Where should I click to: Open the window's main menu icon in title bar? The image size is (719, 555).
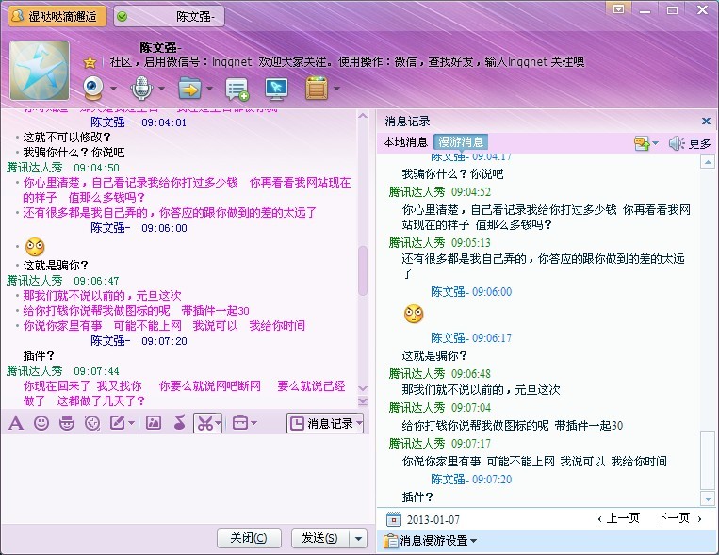(x=618, y=9)
